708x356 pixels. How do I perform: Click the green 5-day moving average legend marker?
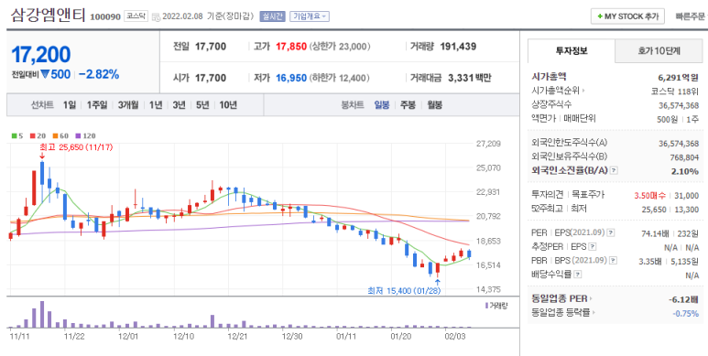pos(14,135)
